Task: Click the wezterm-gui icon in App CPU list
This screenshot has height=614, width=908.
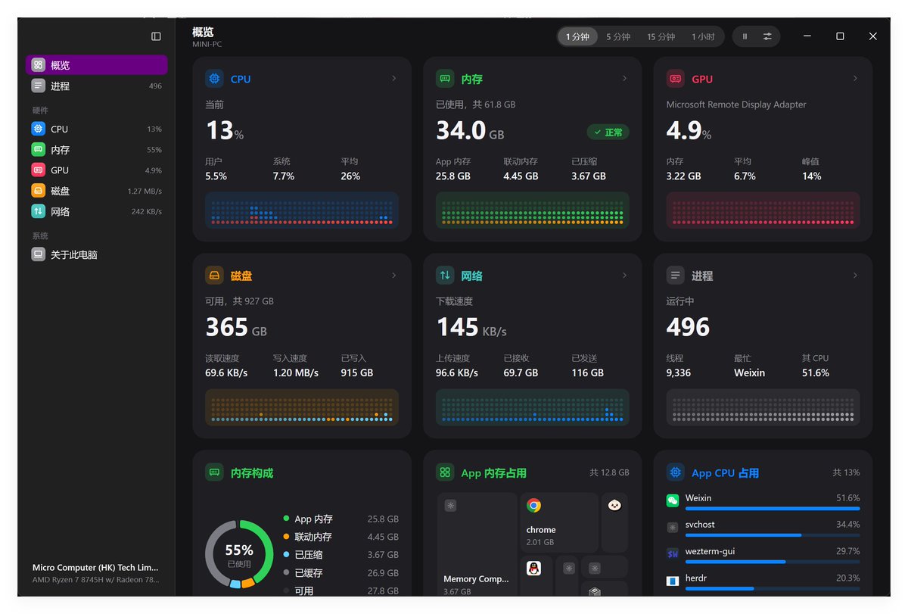Action: click(673, 554)
